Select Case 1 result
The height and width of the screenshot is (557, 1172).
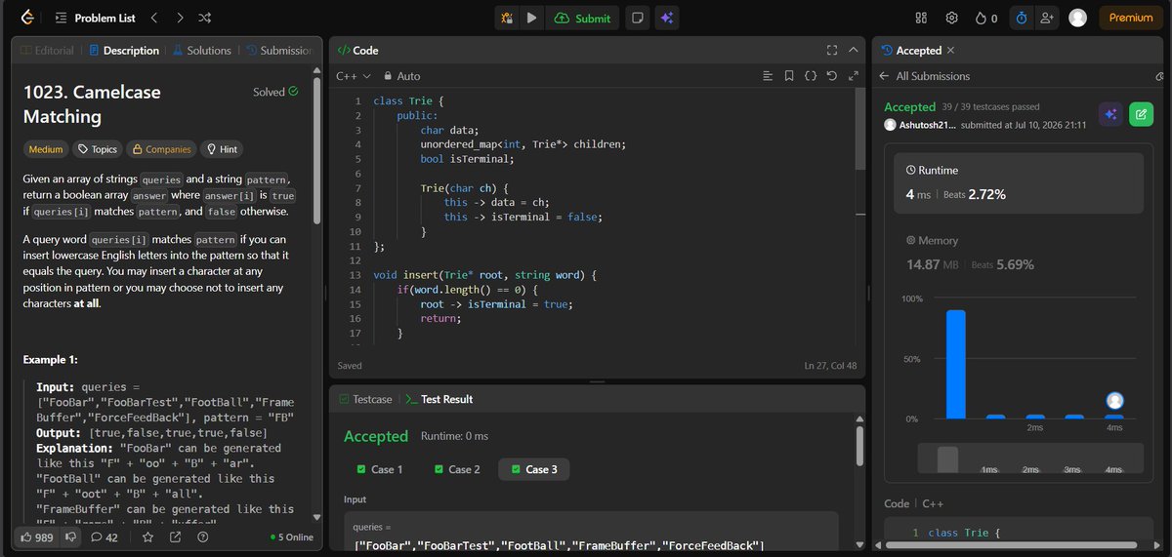point(380,469)
